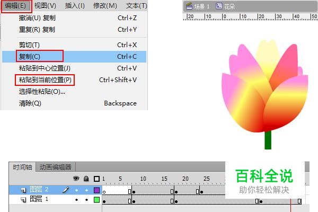
Task: Click the show/hide all layers eye icon
Action: click(76, 179)
